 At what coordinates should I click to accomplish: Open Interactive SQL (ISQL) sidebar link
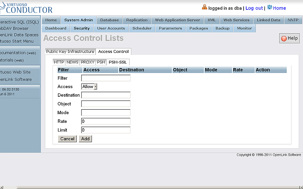(x=19, y=22)
